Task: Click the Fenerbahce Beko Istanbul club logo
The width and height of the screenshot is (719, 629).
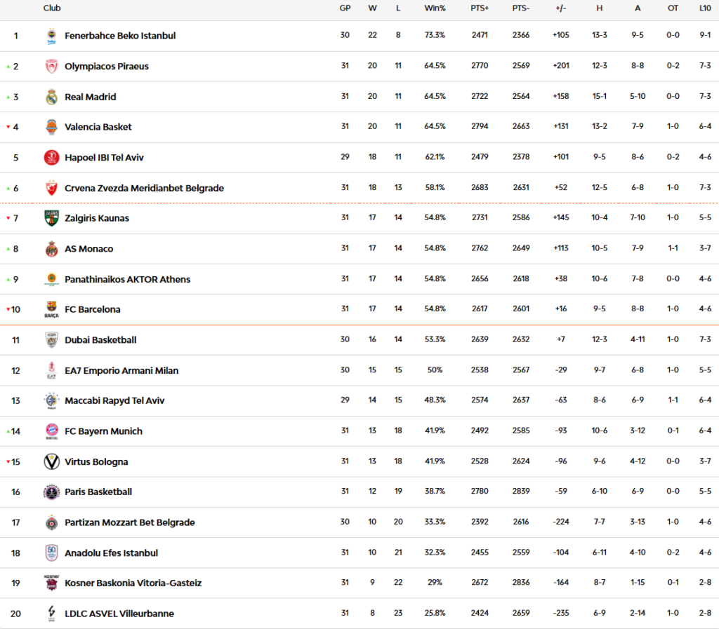Action: (x=51, y=36)
